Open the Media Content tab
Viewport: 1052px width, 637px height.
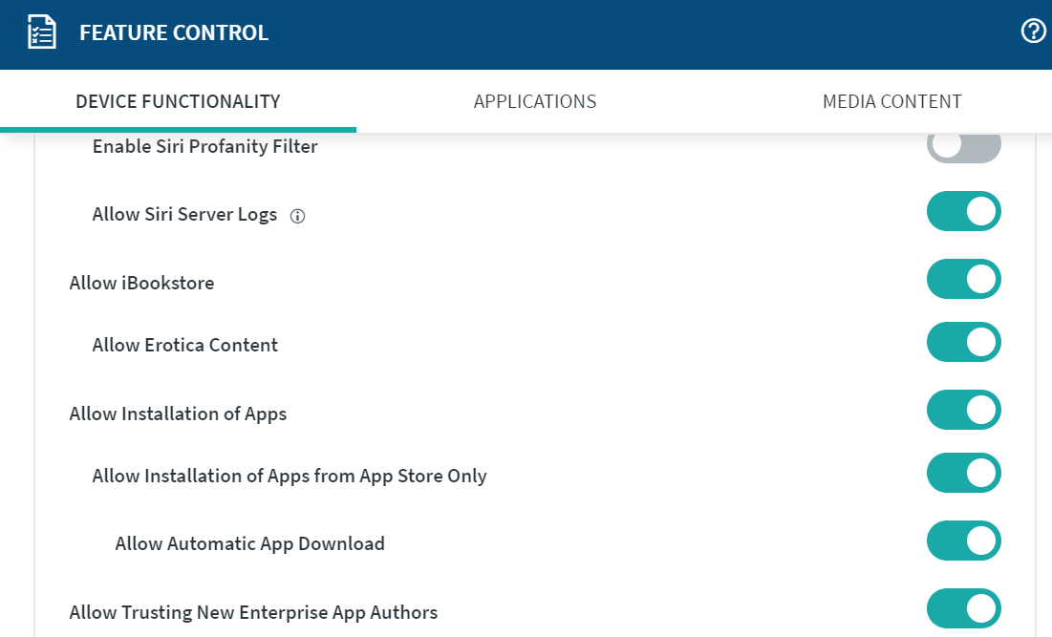(891, 101)
